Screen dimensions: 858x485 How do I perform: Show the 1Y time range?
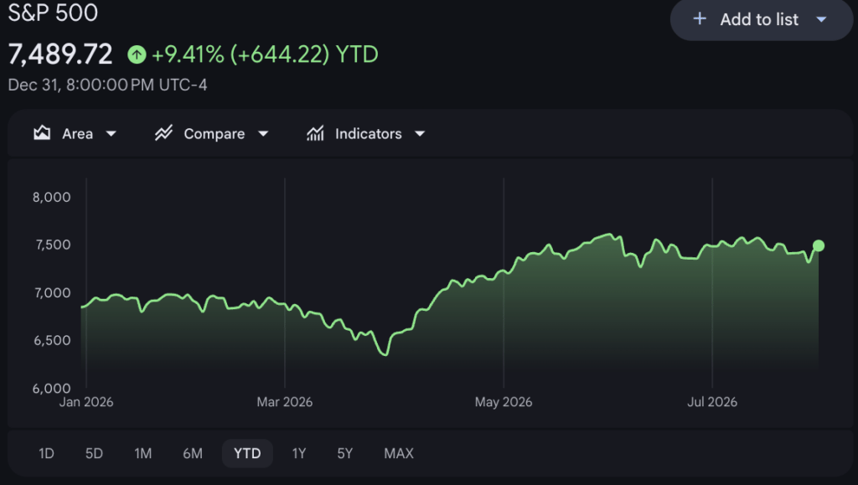click(299, 453)
